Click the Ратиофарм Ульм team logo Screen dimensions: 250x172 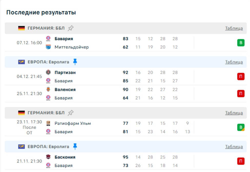coord(48,123)
